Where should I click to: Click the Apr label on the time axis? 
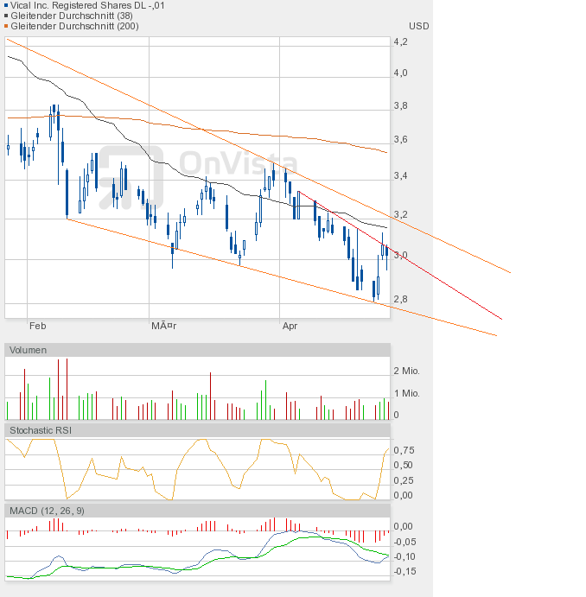tap(290, 327)
